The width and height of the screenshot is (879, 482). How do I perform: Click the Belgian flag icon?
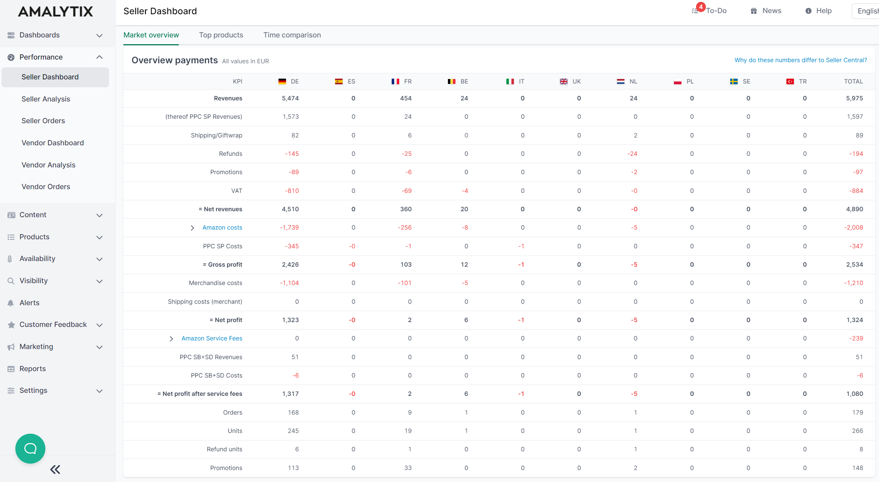point(452,82)
